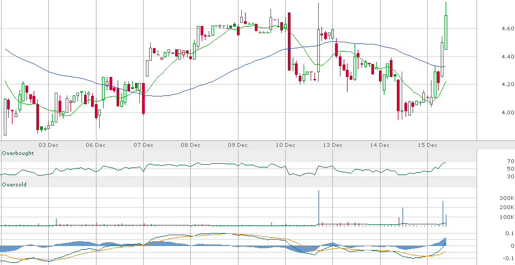This screenshot has height=265, width=515.
Task: Click the 4.40 price axis label
Action: pos(508,56)
